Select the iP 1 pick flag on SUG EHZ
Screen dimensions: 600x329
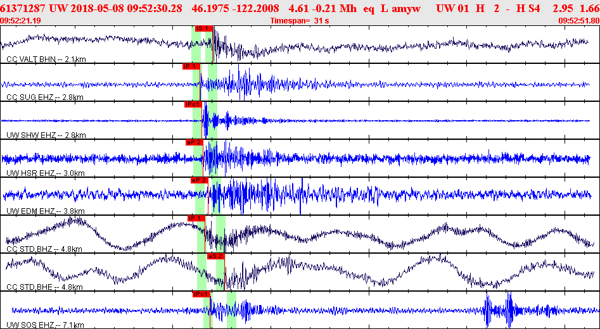coord(191,66)
